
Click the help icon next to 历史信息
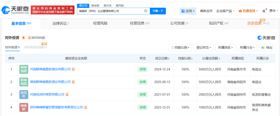pyautogui.click(x=268, y=24)
